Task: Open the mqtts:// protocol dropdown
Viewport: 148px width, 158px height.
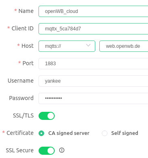Action: (x=67, y=46)
